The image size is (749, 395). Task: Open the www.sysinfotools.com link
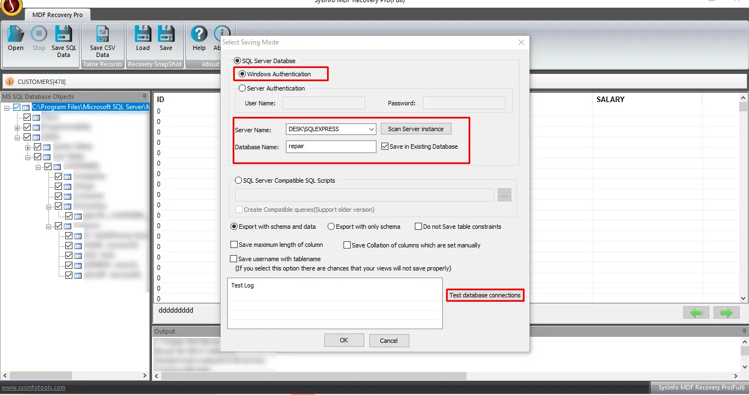(x=33, y=387)
